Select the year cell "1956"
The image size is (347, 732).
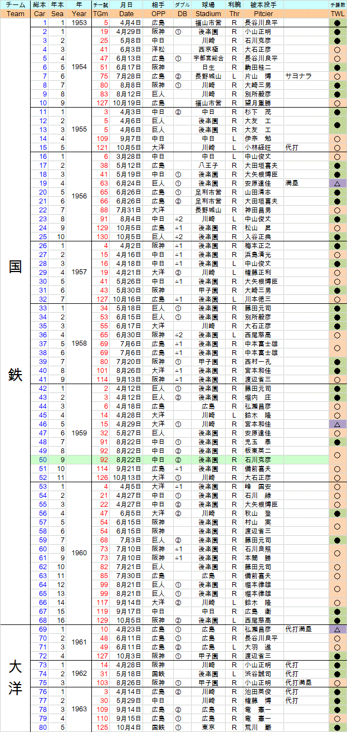(79, 196)
